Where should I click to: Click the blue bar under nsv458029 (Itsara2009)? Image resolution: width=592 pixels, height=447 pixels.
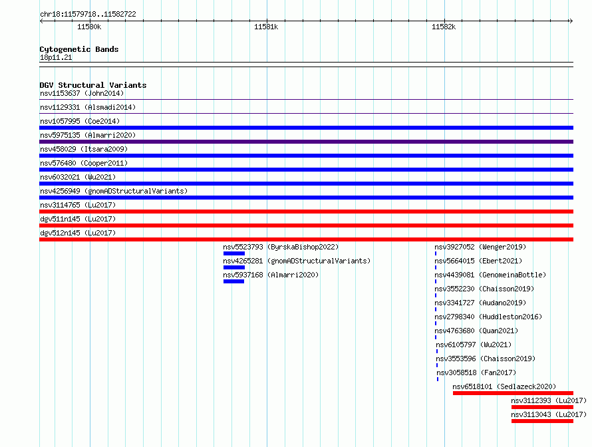pos(306,156)
